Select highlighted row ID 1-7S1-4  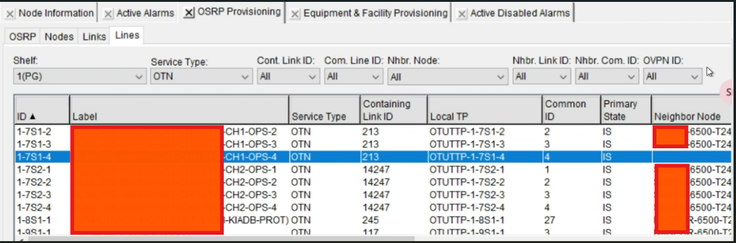[373, 157]
